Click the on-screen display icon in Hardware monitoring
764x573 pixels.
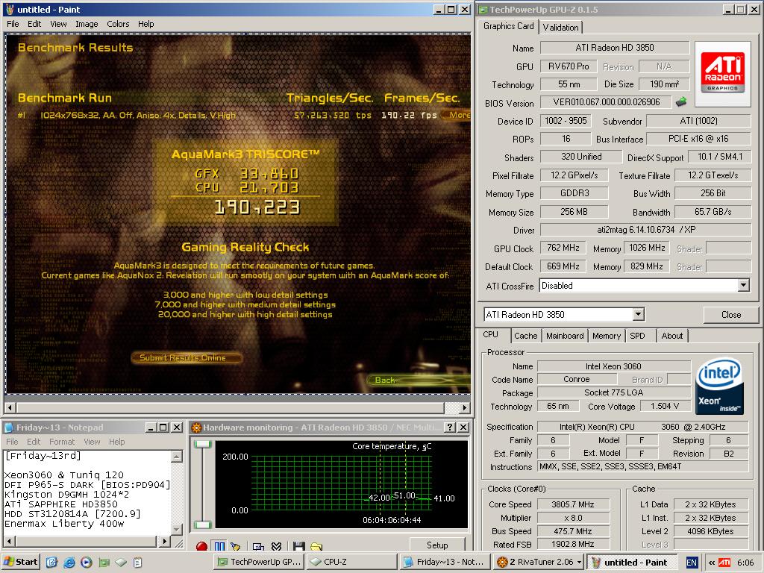click(258, 546)
